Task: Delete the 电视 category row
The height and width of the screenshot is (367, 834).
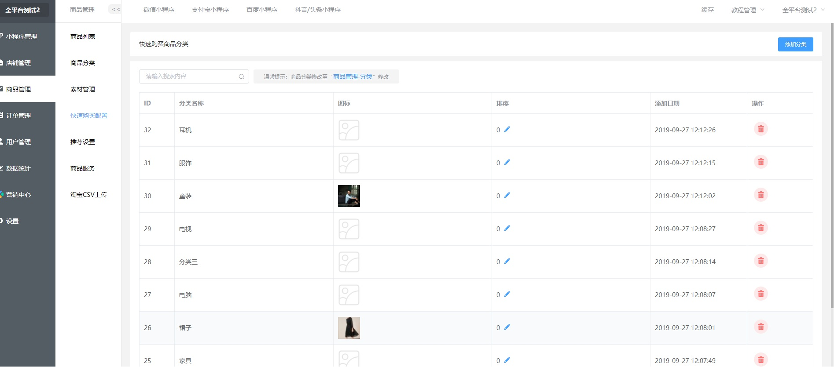Action: pyautogui.click(x=761, y=228)
